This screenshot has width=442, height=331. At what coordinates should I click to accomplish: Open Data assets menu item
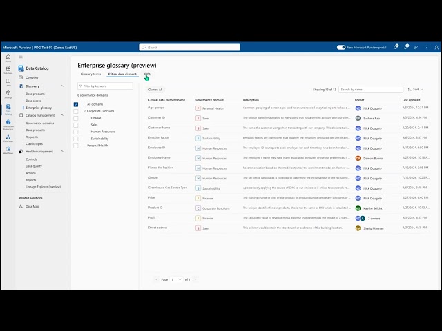[x=33, y=101]
